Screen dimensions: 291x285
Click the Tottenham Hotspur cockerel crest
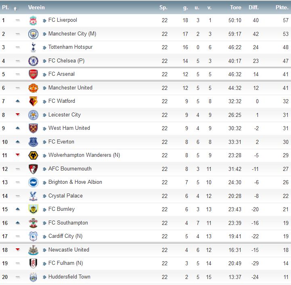pyautogui.click(x=33, y=48)
